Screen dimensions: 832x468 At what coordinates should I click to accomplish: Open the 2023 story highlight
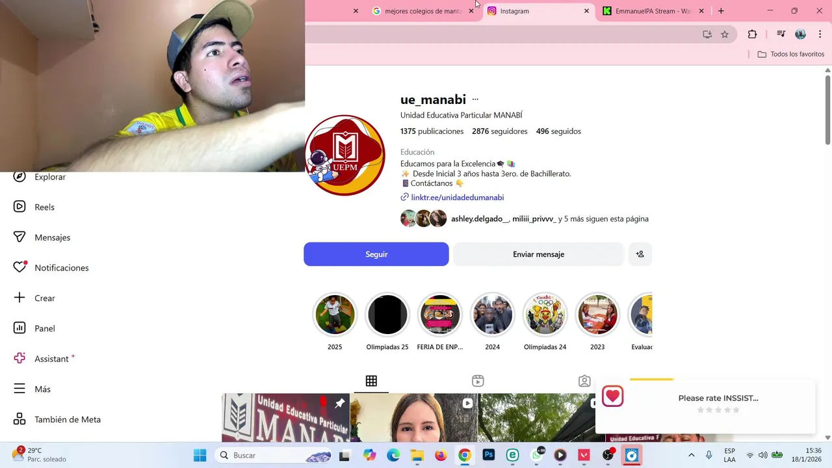coord(597,315)
